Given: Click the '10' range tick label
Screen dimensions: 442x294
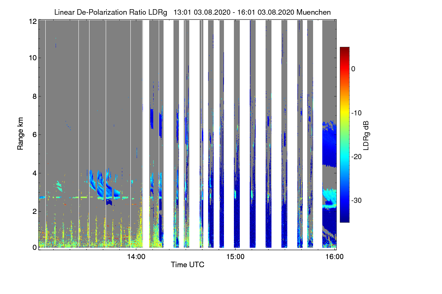Looking at the screenshot, I should click(x=32, y=58).
